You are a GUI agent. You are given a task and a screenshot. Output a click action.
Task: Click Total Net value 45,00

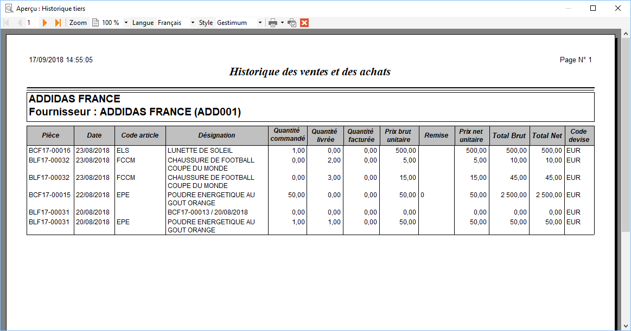pyautogui.click(x=553, y=178)
